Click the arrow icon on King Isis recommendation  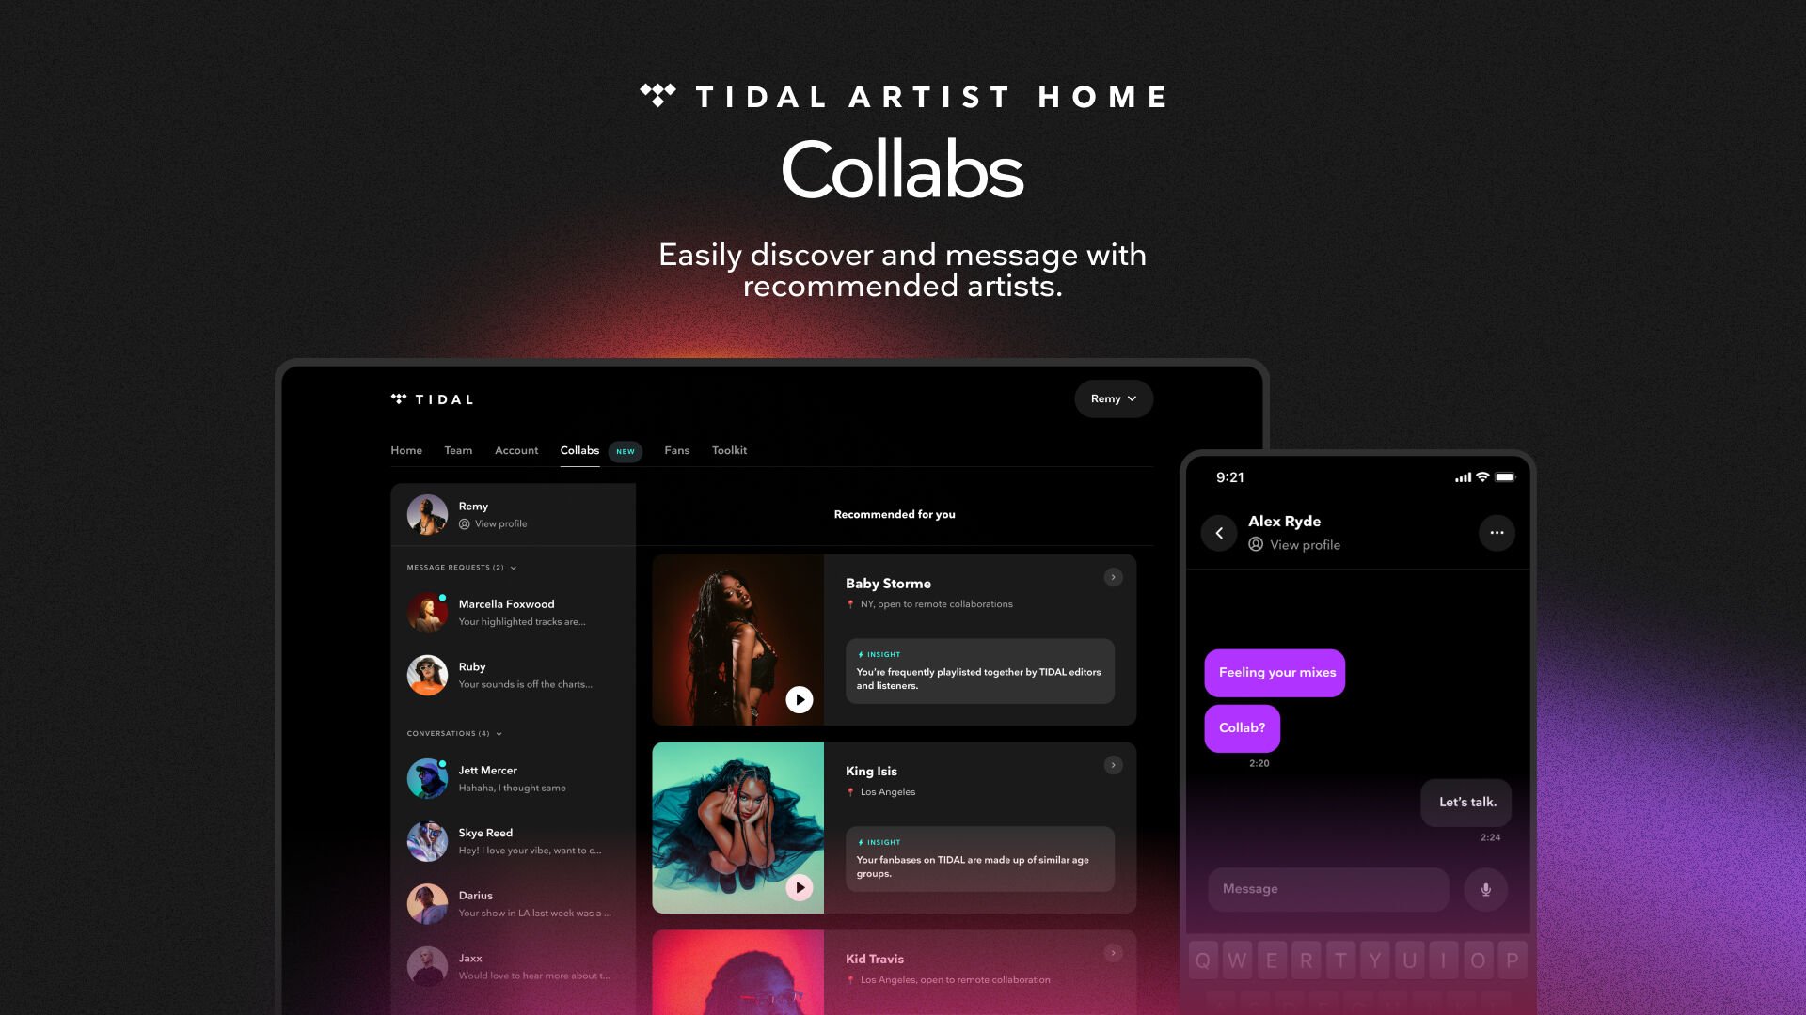(x=1114, y=766)
